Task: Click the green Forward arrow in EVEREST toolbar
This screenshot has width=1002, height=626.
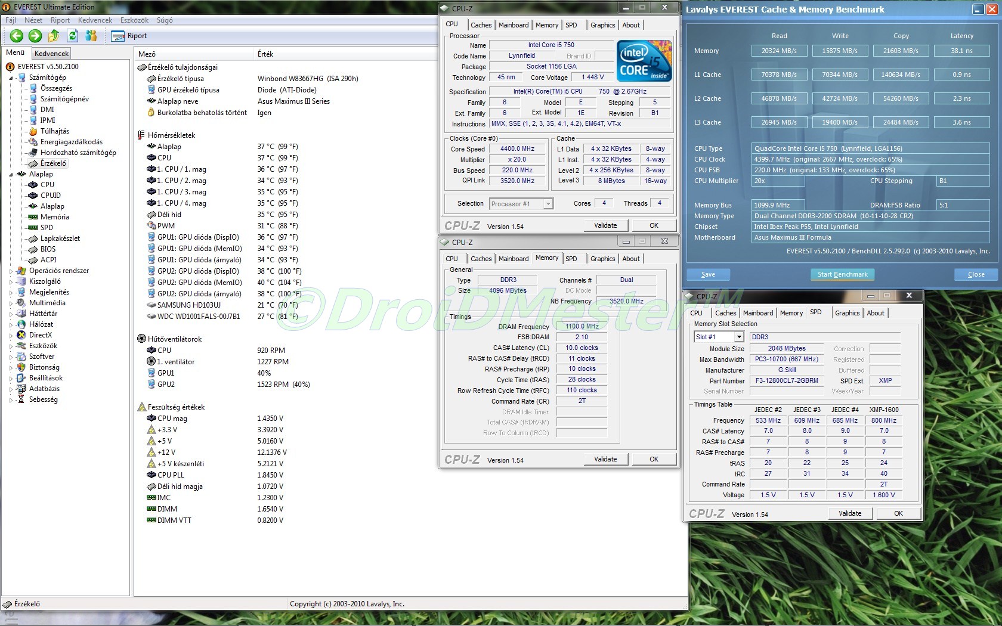Action: (x=35, y=36)
